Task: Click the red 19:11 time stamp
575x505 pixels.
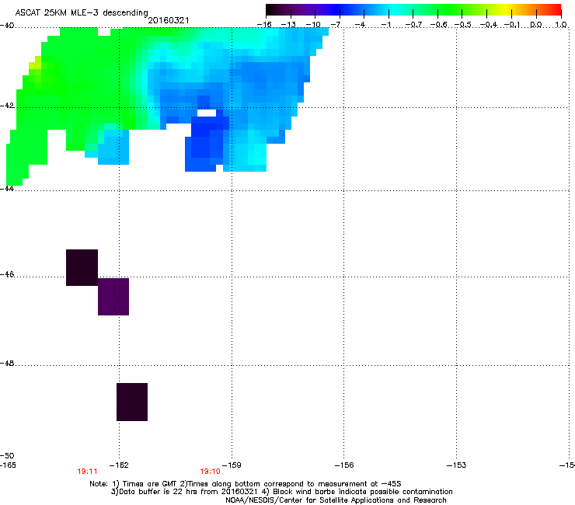Action: click(x=87, y=472)
